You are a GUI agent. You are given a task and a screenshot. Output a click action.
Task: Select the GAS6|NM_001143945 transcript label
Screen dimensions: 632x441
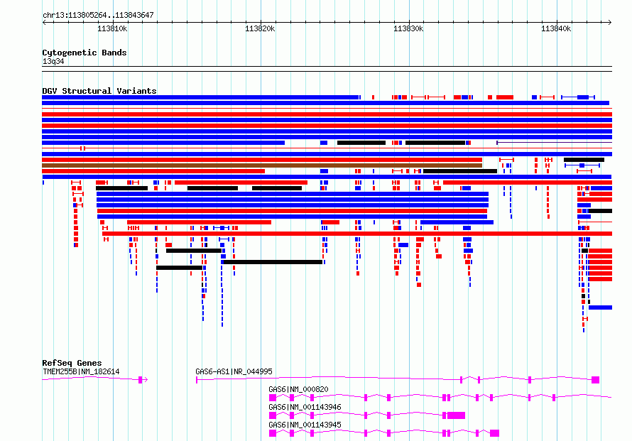305,425
